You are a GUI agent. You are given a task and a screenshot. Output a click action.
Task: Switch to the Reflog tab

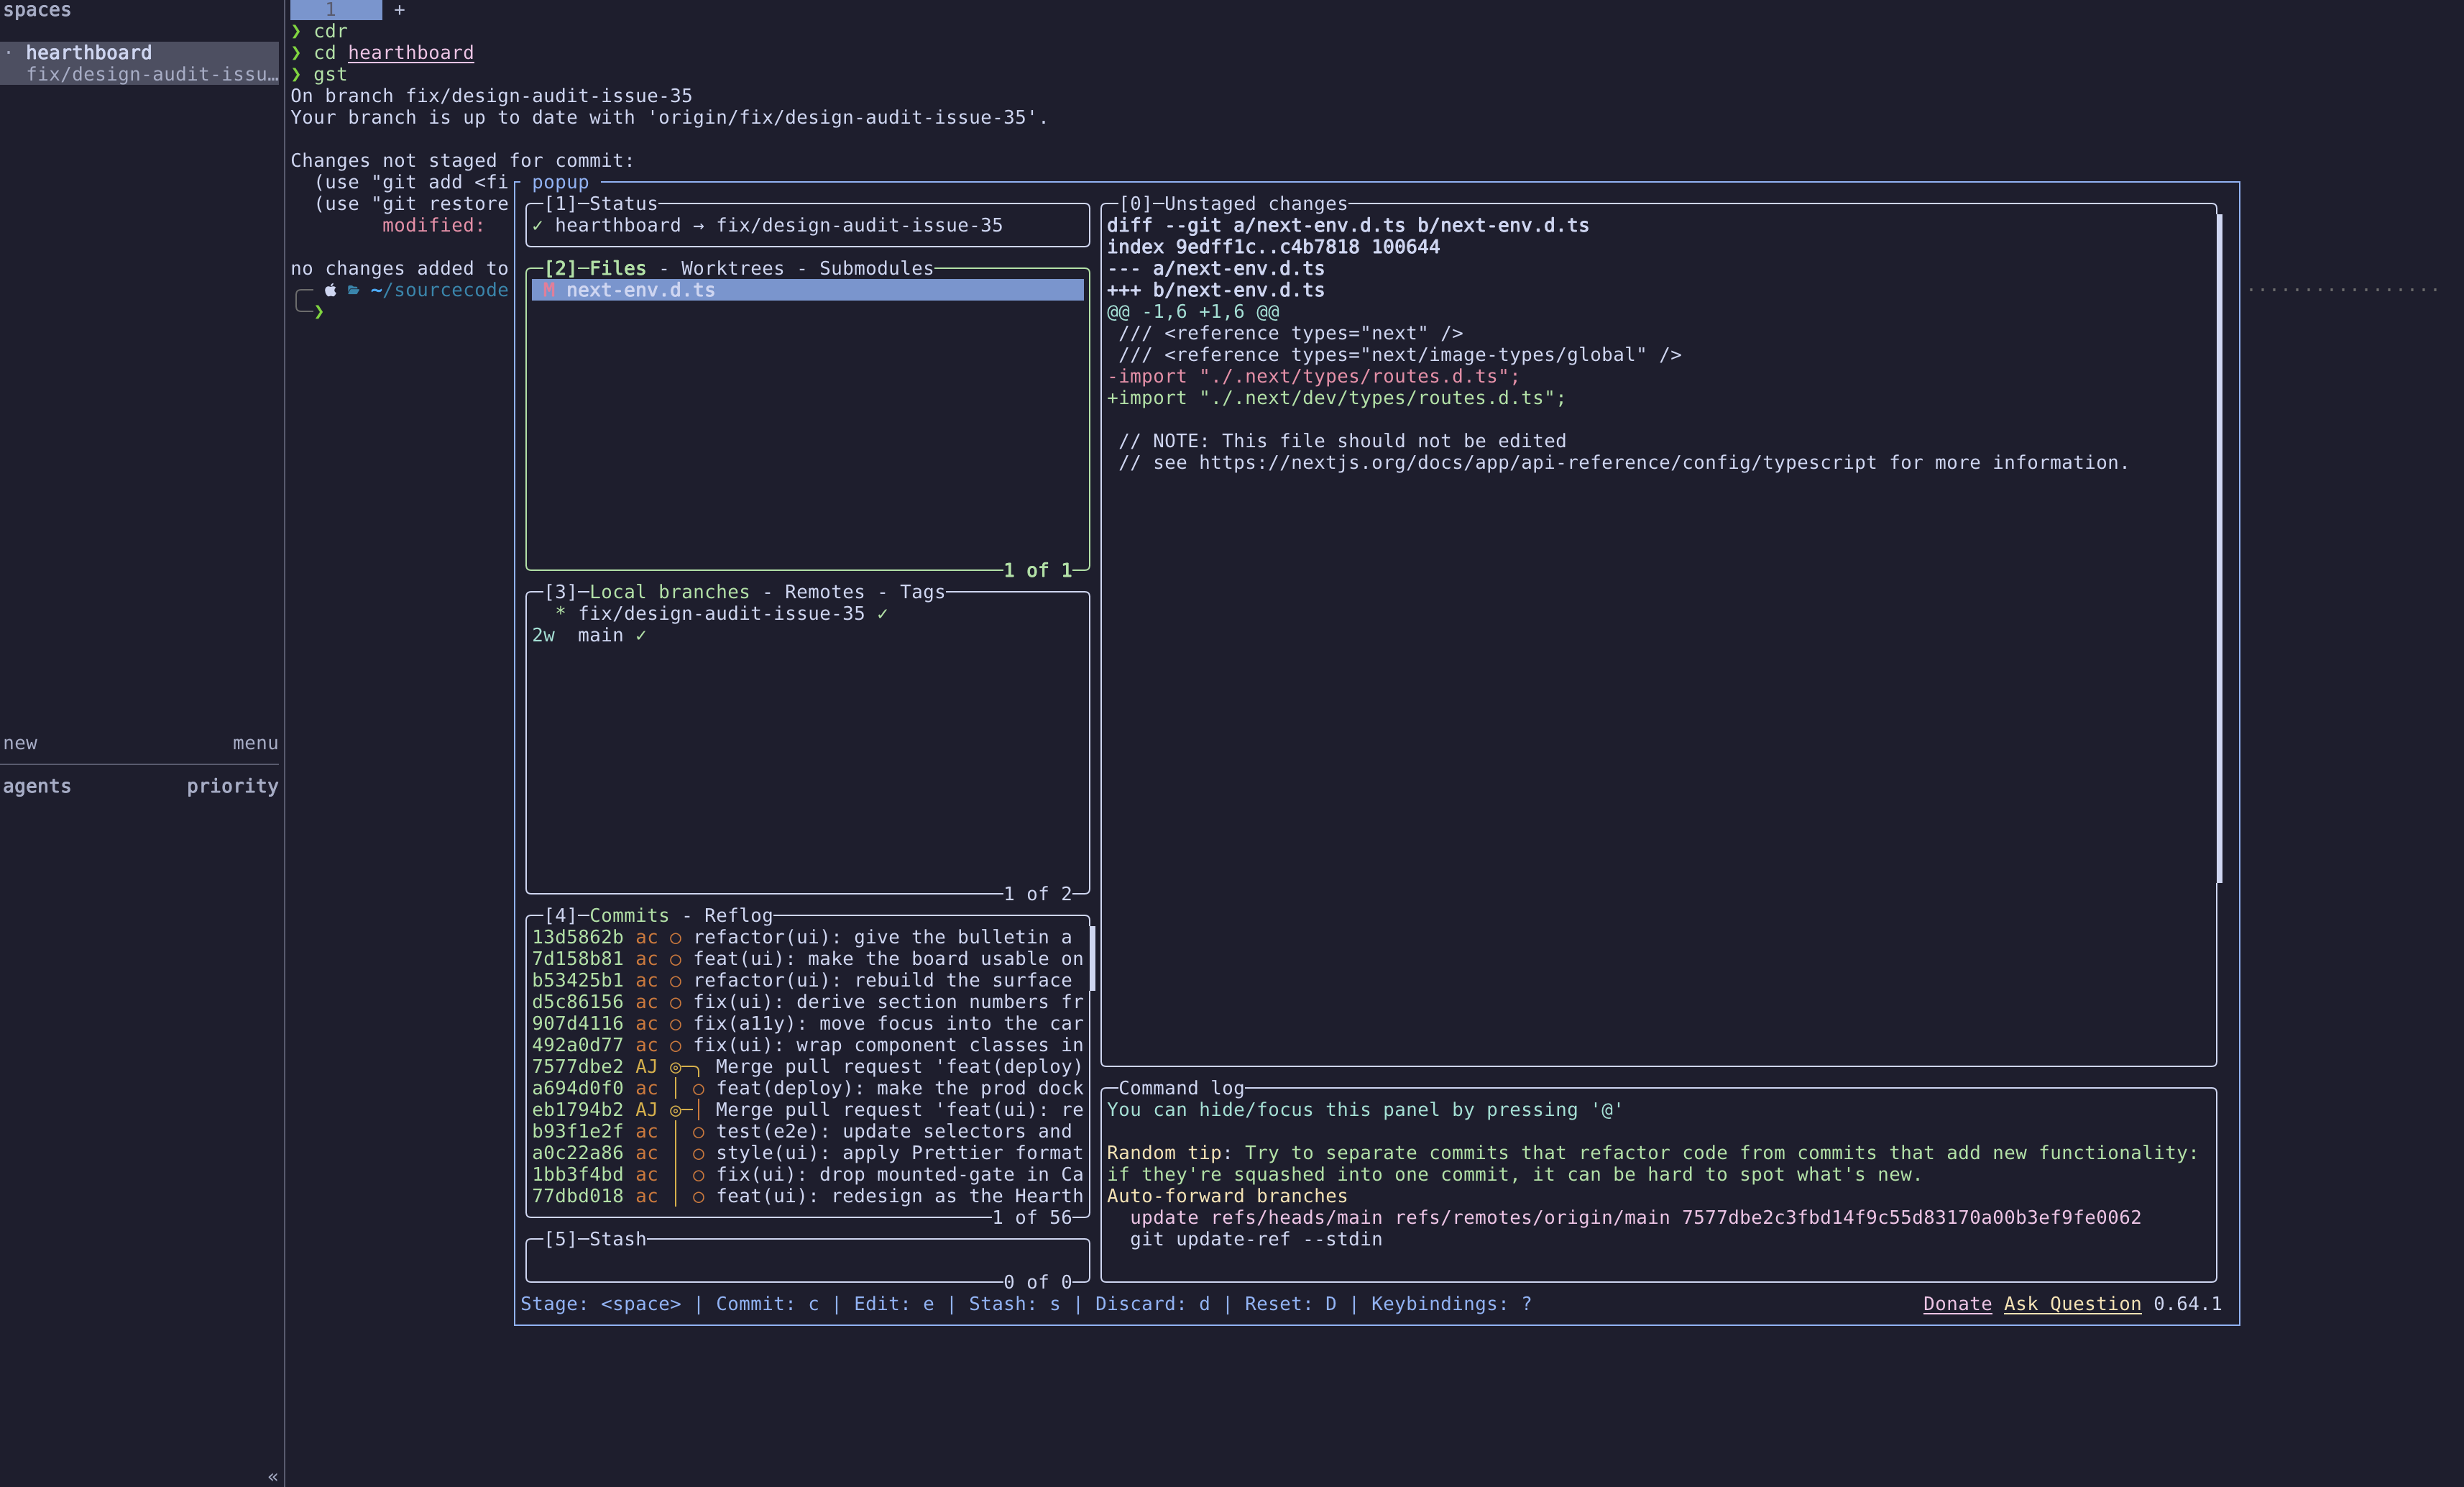pos(738,915)
